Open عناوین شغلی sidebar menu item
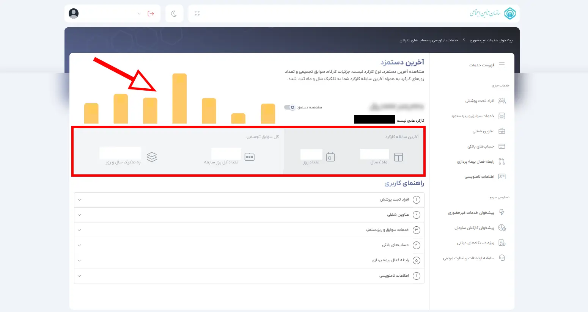The image size is (588, 312). click(x=483, y=131)
